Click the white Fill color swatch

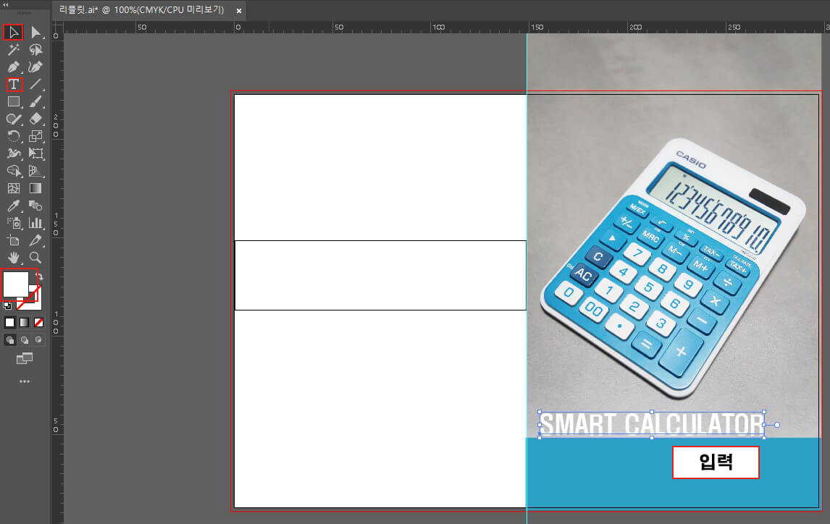pyautogui.click(x=15, y=284)
